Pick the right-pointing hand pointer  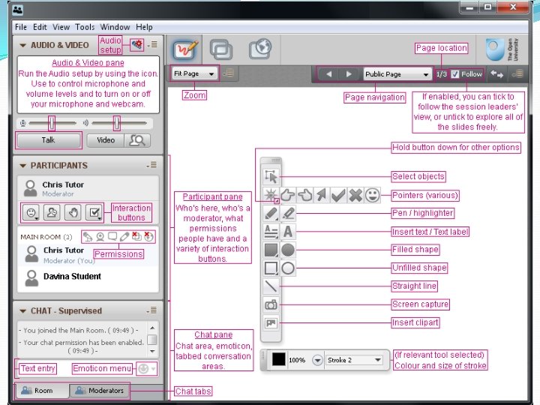click(x=288, y=195)
